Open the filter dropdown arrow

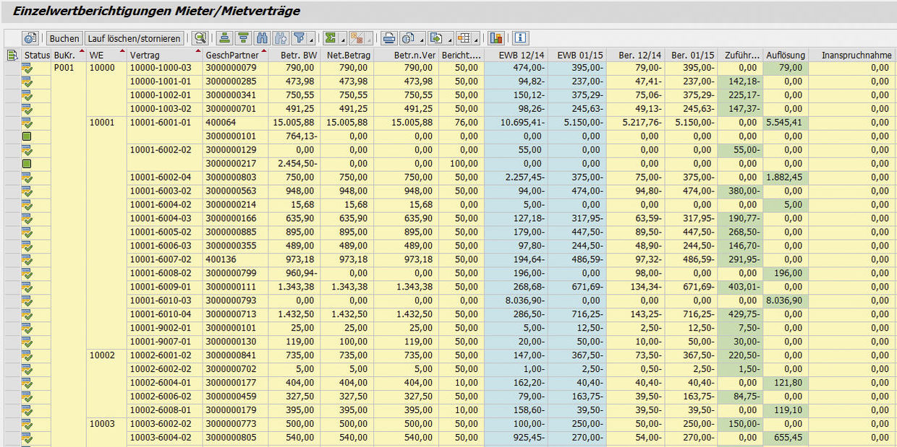coord(311,39)
